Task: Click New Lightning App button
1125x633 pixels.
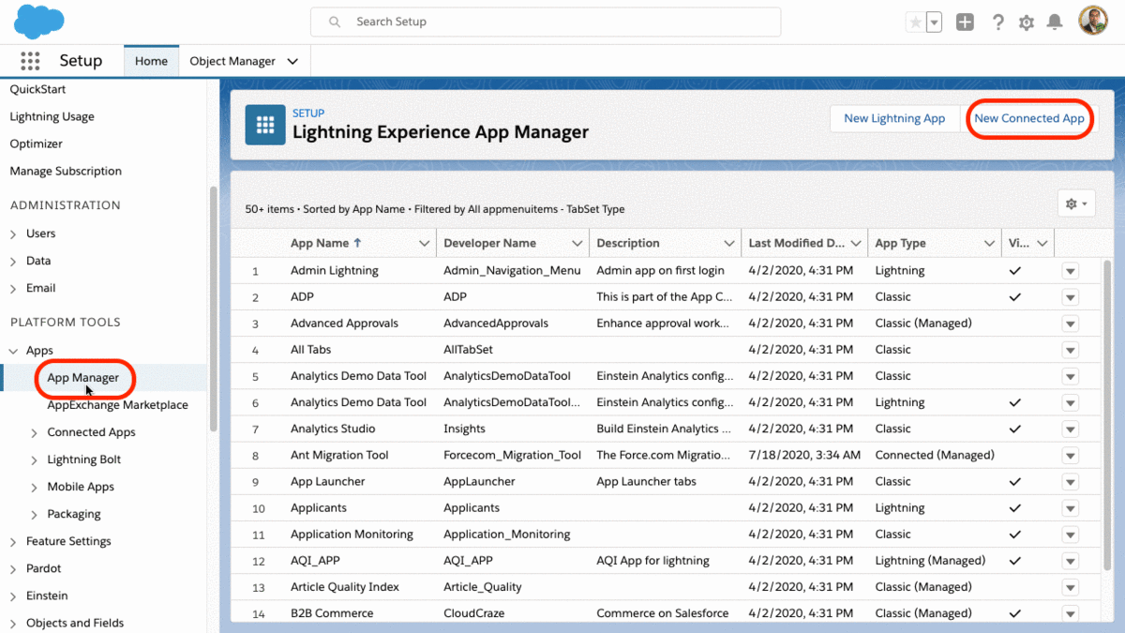Action: [x=894, y=118]
